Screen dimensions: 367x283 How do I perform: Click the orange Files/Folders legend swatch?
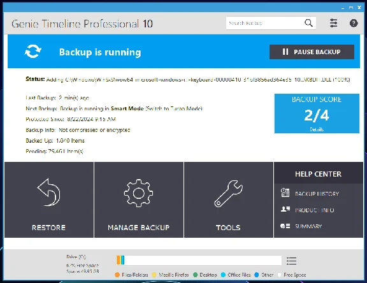click(x=117, y=275)
